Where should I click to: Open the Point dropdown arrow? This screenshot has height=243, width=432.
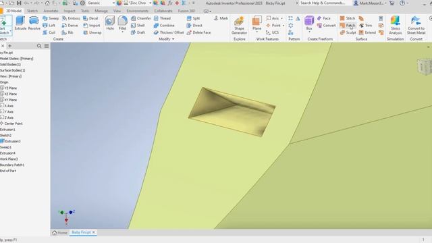283,26
